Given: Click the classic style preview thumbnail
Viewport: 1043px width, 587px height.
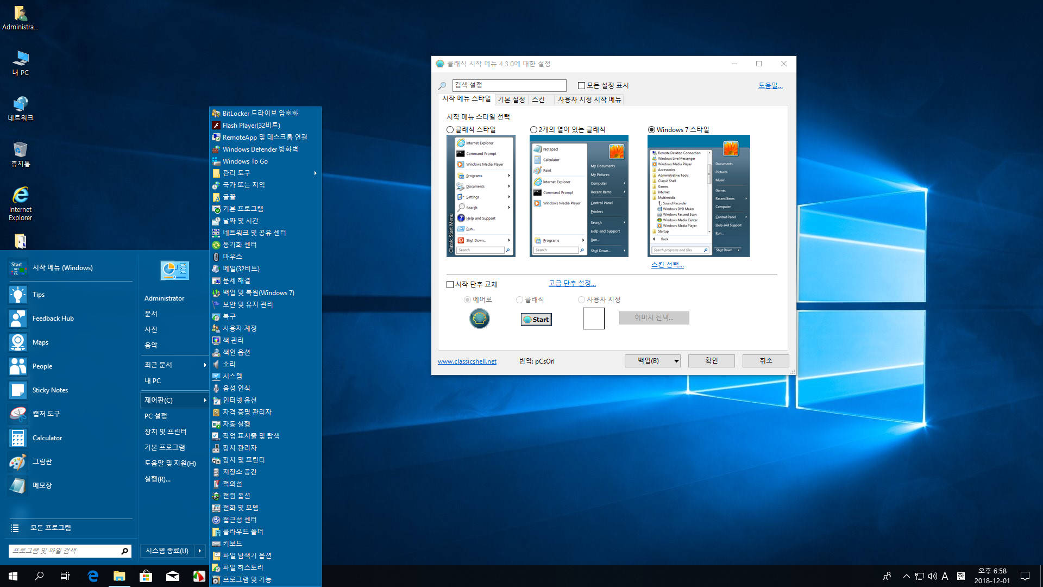Looking at the screenshot, I should (x=481, y=196).
